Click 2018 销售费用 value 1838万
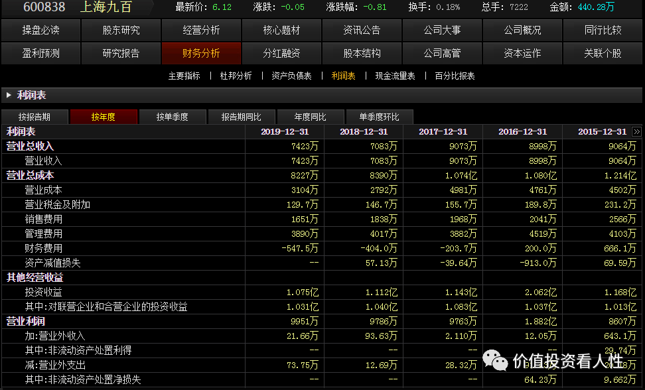This screenshot has height=390, width=645. pos(384,220)
